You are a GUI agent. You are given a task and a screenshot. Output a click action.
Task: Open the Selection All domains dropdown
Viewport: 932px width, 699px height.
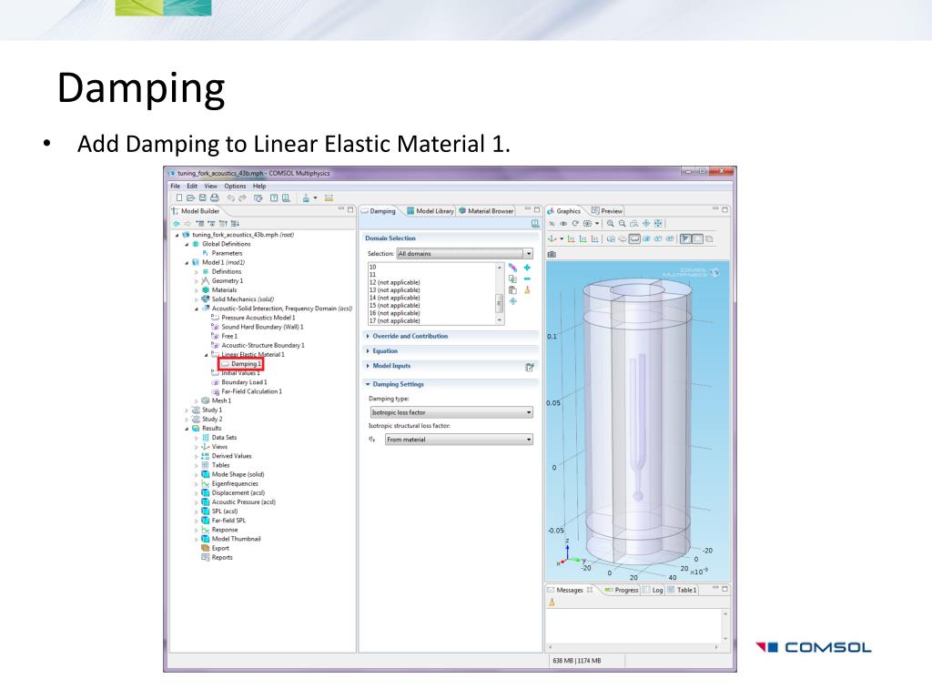(465, 254)
